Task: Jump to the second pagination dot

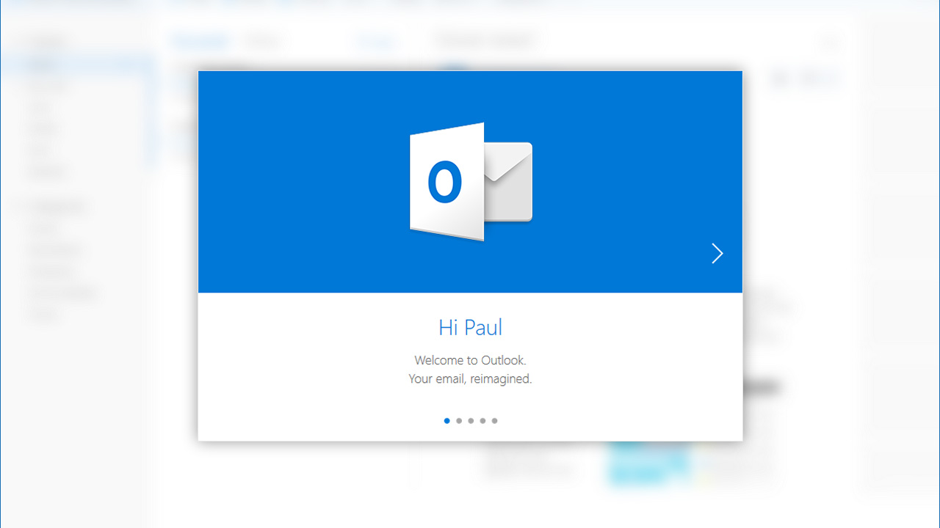Action: tap(459, 421)
